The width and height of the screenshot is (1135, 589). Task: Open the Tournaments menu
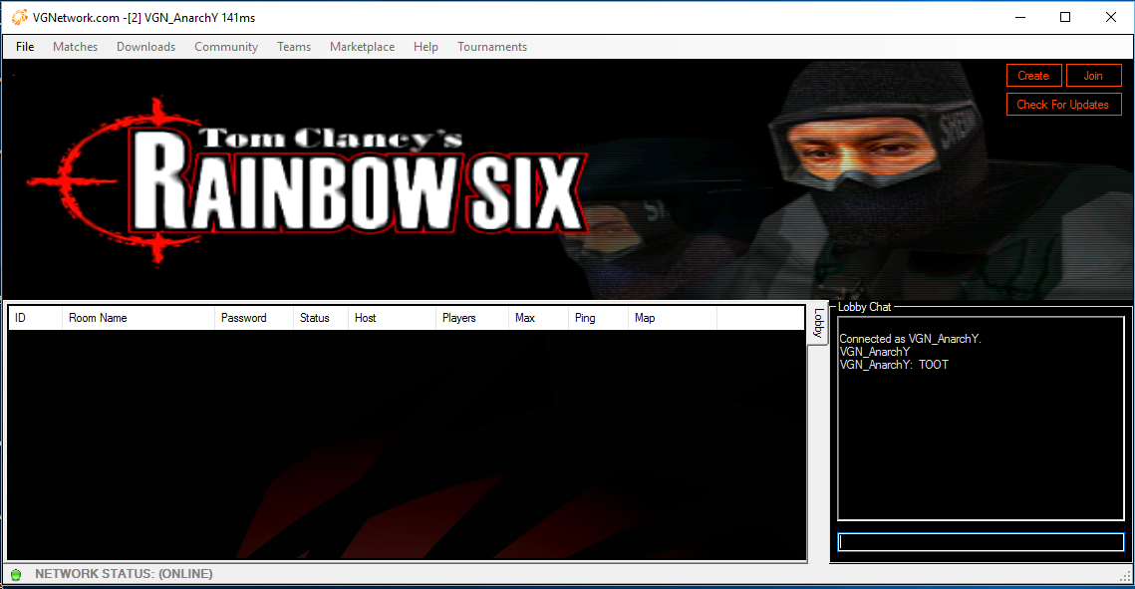(x=492, y=47)
